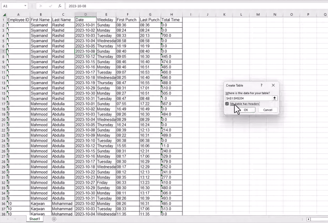Switch to the Sheet1 tab

(x=34, y=219)
